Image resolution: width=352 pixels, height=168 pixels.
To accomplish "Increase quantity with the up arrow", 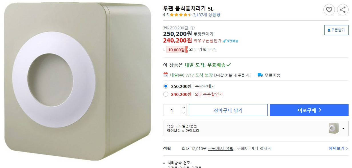I will click(184, 108).
